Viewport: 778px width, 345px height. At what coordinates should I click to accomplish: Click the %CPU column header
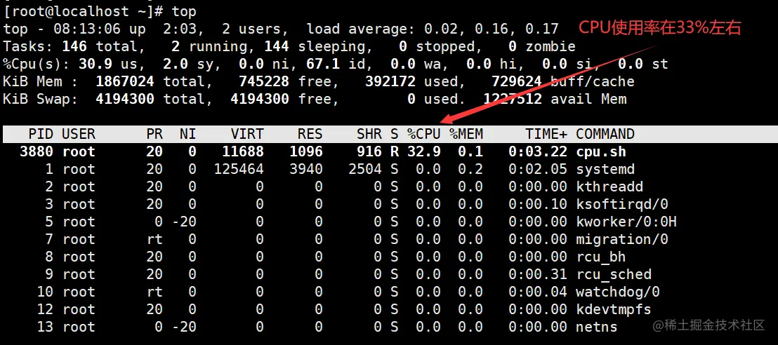pyautogui.click(x=423, y=134)
